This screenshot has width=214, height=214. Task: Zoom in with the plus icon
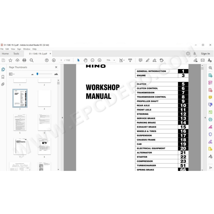(x=99, y=60)
